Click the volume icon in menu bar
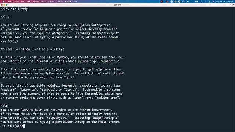Image resolution: width=235 pixels, height=132 pixels. [188, 1]
